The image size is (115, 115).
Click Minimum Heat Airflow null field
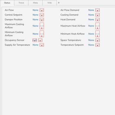(98, 34)
